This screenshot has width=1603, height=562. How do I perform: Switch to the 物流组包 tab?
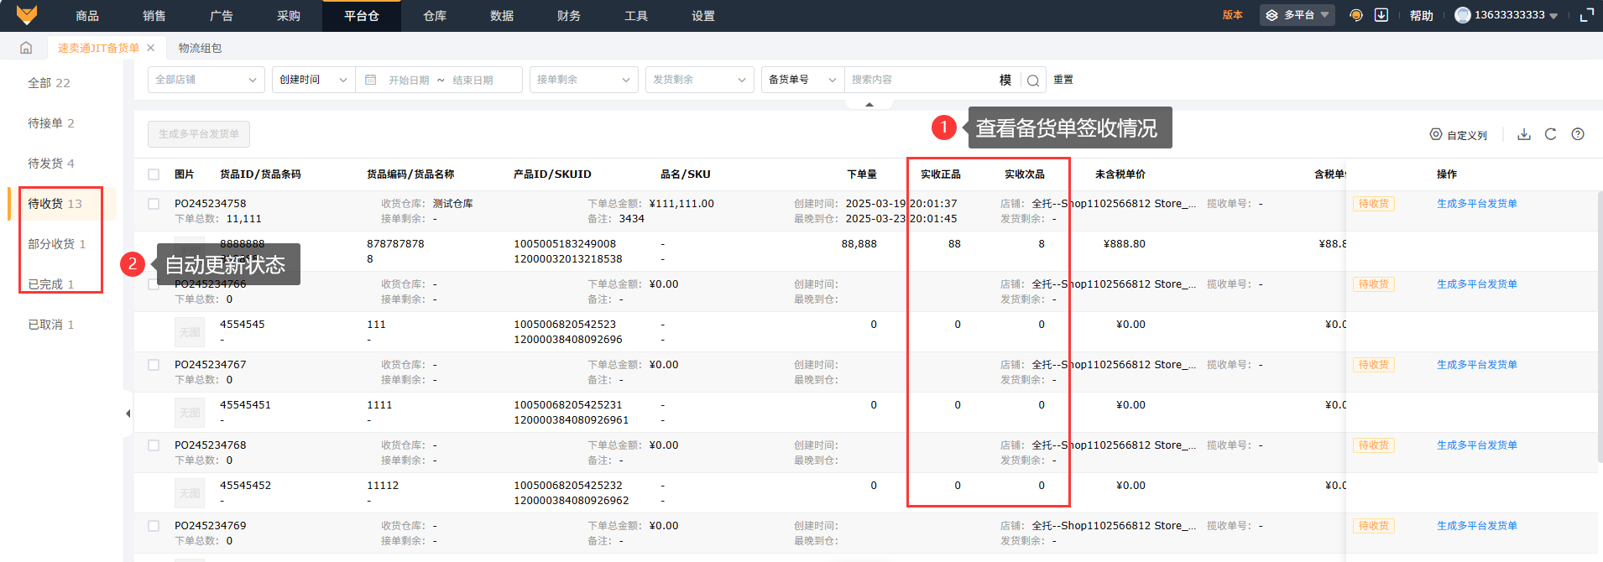(200, 48)
